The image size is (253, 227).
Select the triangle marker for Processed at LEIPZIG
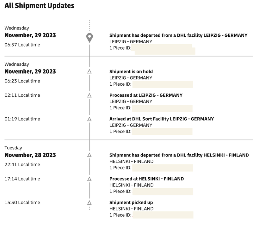[x=89, y=95]
